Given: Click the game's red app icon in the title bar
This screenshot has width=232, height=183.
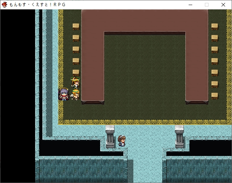Looking at the screenshot, I should 4,5.
